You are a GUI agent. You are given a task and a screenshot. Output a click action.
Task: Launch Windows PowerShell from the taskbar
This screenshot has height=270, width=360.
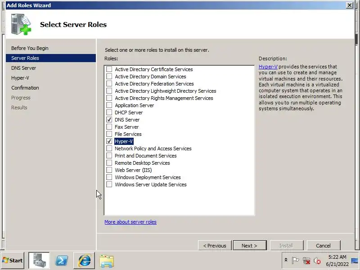click(62, 261)
